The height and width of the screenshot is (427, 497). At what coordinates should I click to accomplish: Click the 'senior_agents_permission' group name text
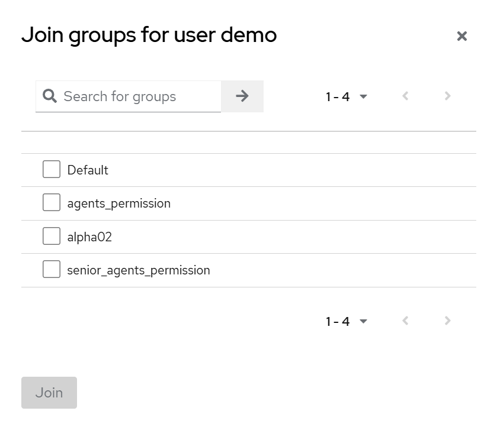pyautogui.click(x=139, y=270)
